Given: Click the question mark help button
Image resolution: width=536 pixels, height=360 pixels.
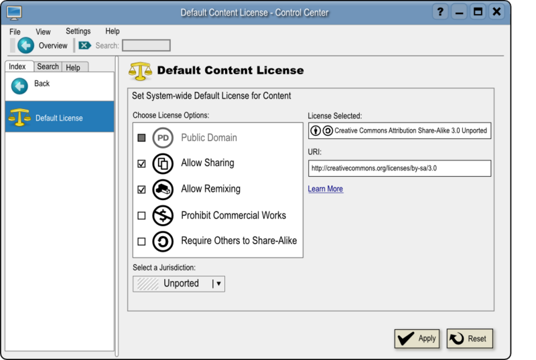Looking at the screenshot, I should (440, 12).
